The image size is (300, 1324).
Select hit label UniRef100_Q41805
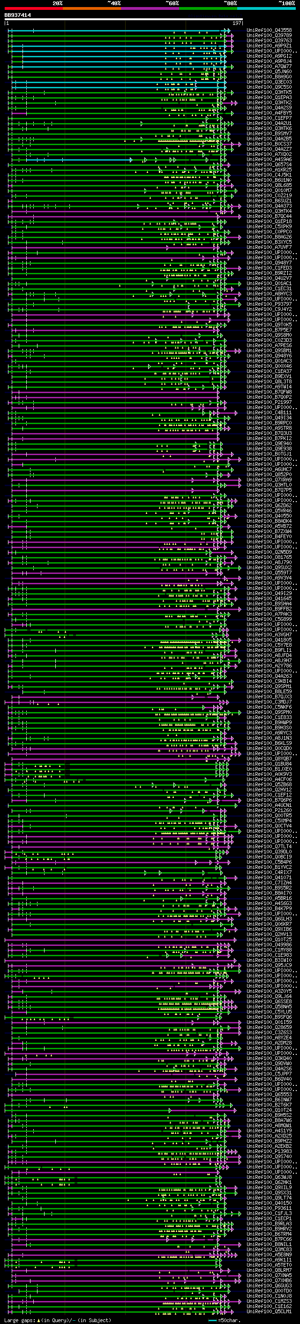click(269, 640)
